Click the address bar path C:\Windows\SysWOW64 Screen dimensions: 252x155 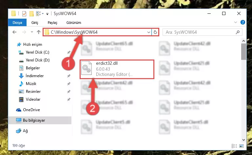(74, 32)
